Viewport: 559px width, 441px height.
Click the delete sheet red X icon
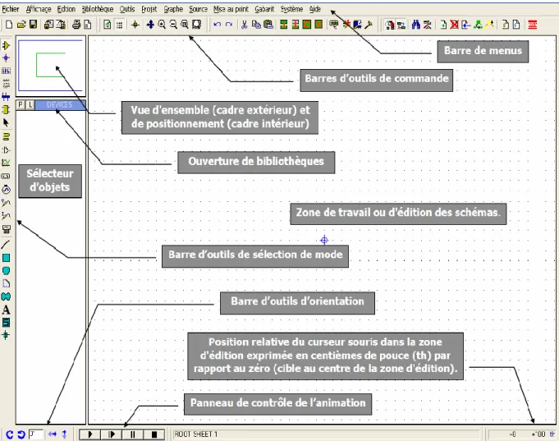coord(454,25)
